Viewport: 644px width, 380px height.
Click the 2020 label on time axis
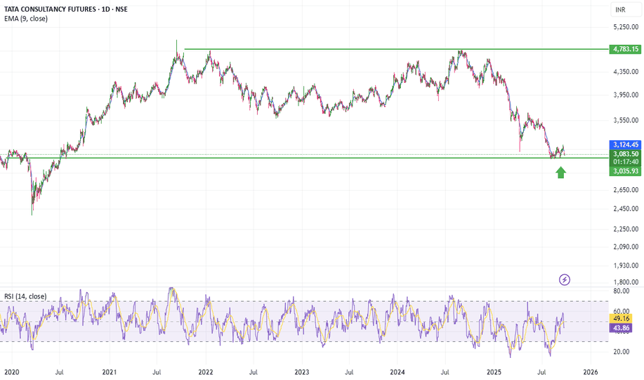click(x=12, y=372)
